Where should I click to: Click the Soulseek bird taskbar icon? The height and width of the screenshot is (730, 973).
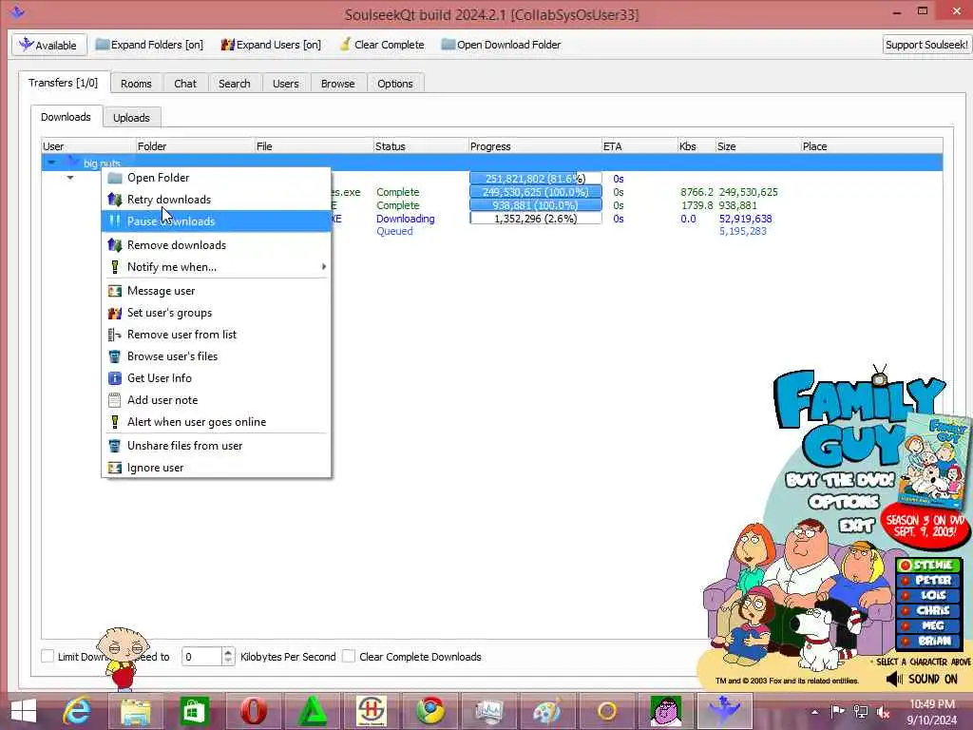724,710
